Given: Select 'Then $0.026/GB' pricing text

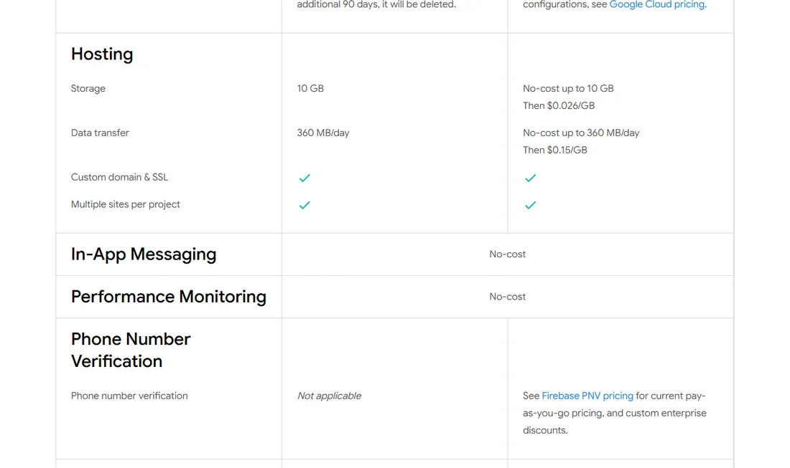Looking at the screenshot, I should (559, 105).
